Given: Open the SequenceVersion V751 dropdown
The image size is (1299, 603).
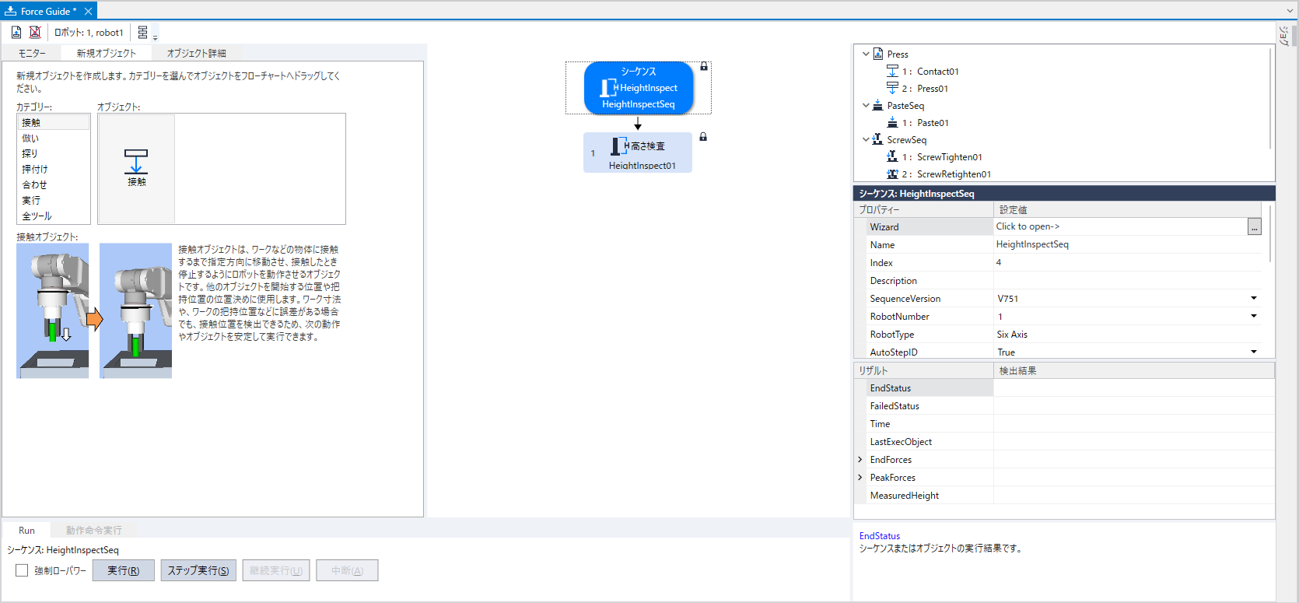Looking at the screenshot, I should 1253,299.
